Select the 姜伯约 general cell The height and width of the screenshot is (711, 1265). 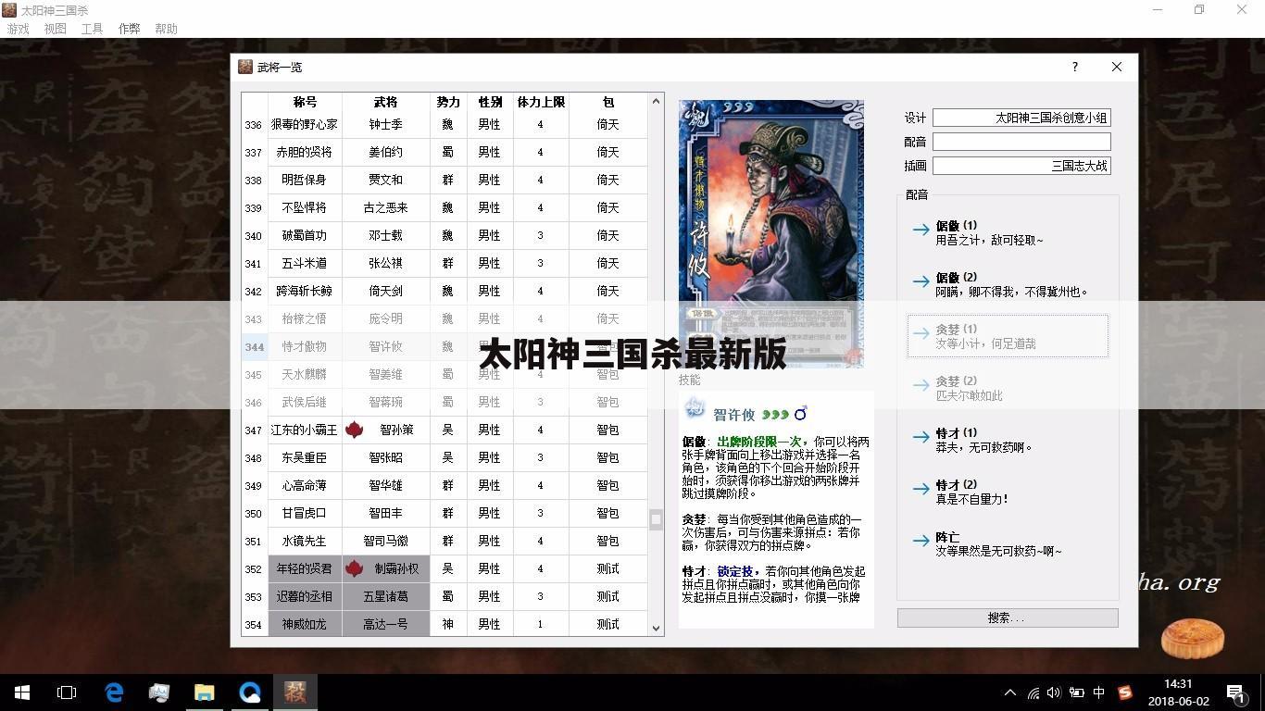coord(385,152)
